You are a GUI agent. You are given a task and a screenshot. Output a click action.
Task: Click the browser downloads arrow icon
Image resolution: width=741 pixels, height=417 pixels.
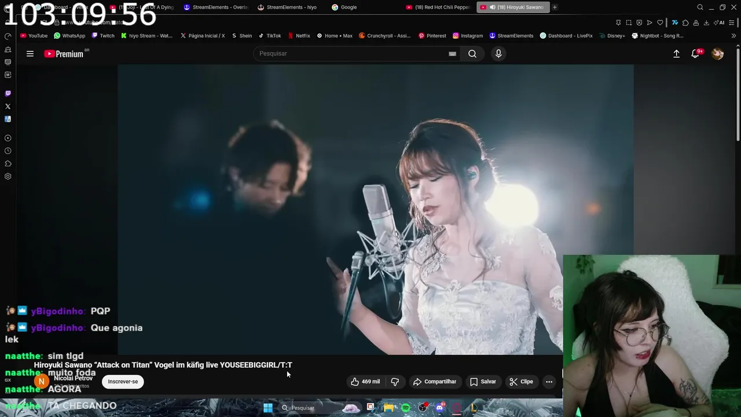706,23
